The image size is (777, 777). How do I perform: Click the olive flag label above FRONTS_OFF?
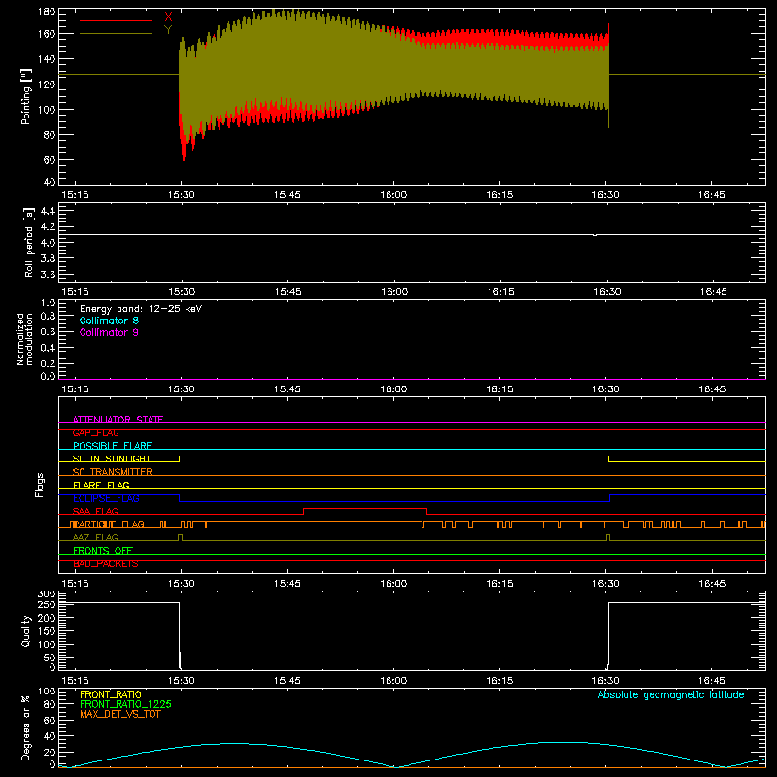pos(95,537)
